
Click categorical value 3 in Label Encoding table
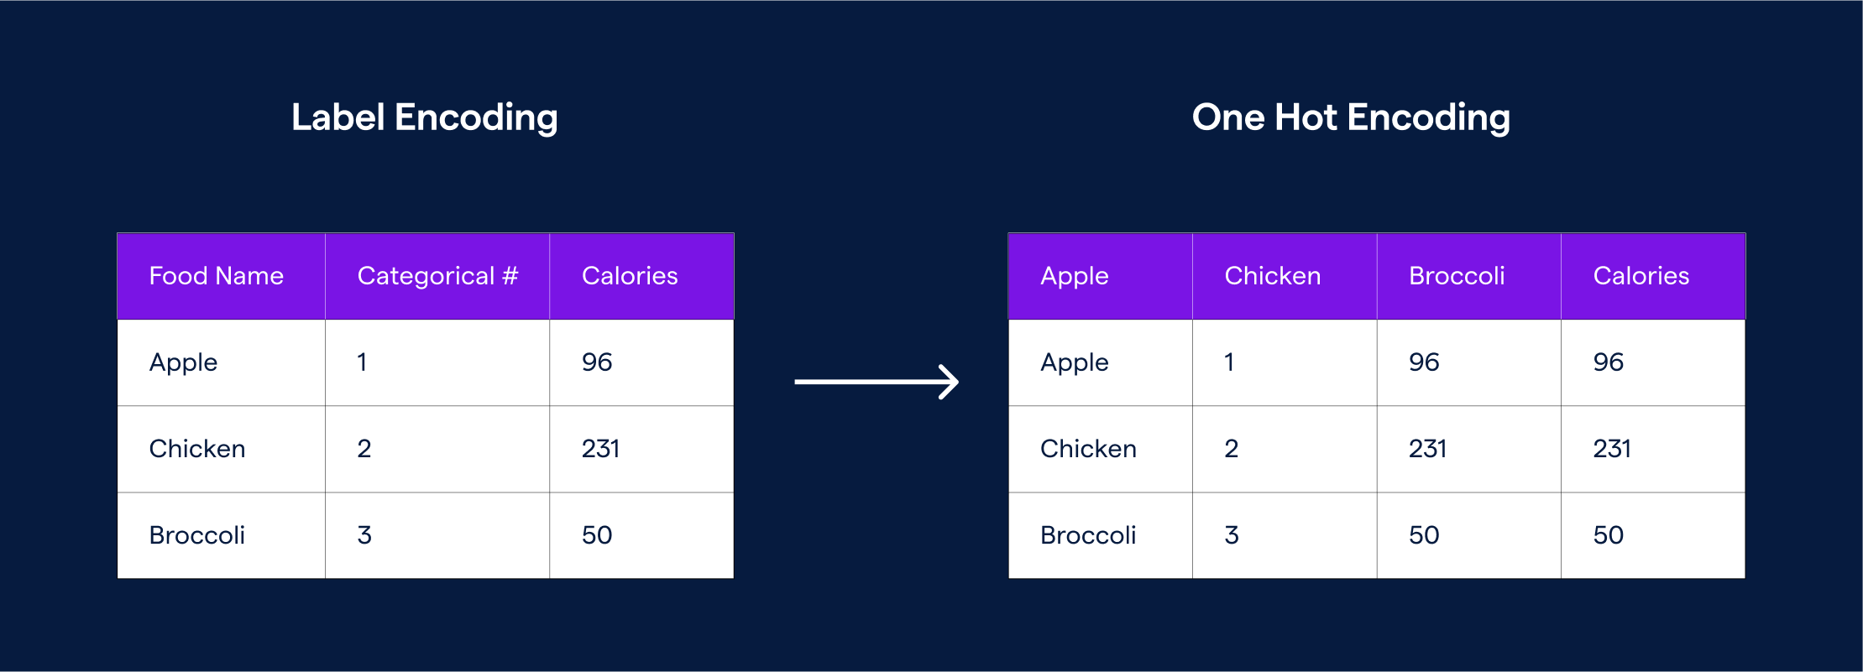point(364,535)
